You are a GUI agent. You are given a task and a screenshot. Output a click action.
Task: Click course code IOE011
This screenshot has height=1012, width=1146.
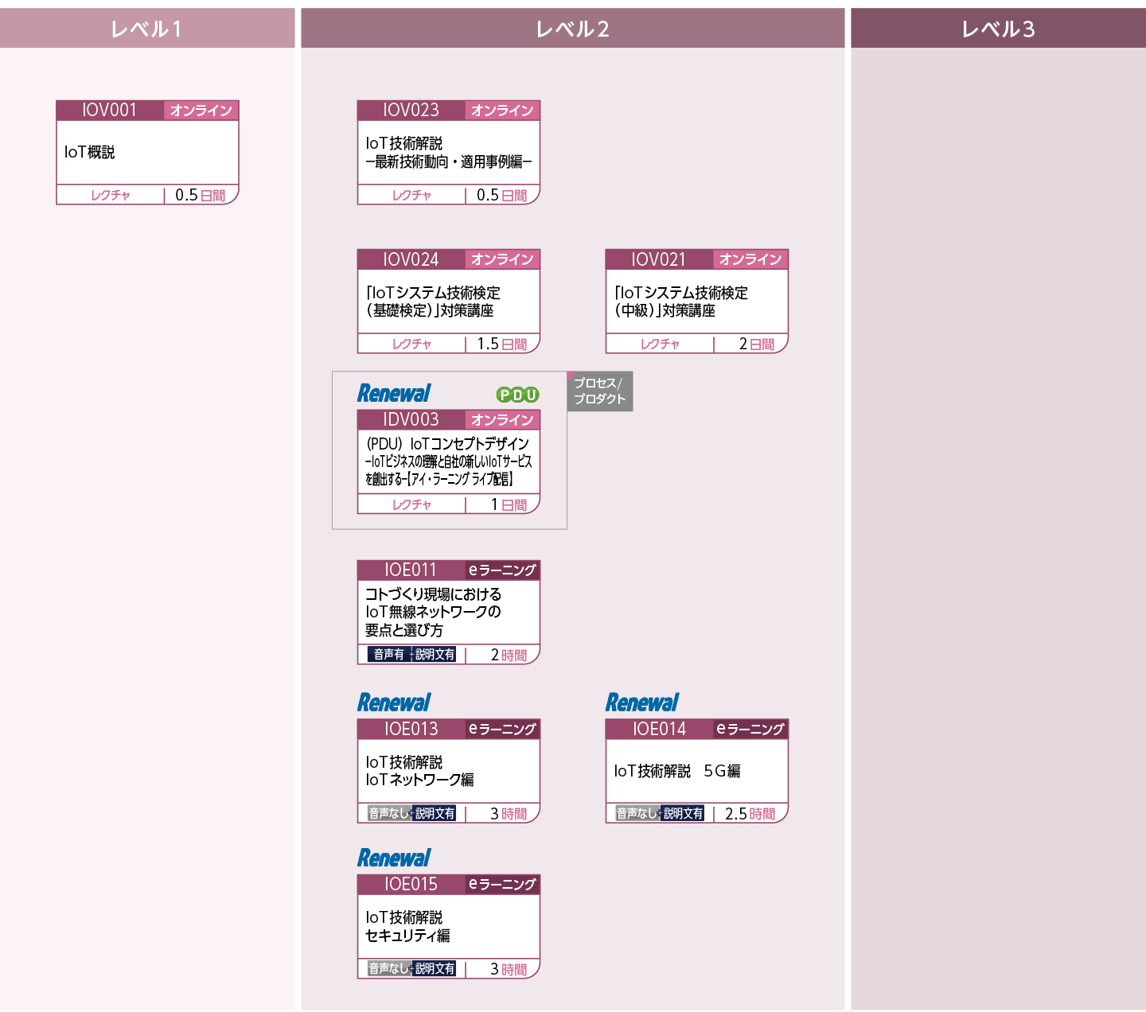click(411, 570)
